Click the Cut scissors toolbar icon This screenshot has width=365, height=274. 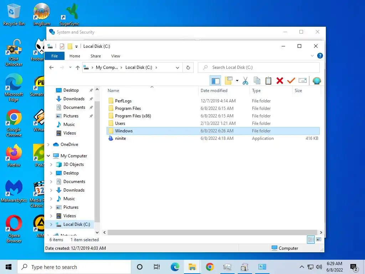click(x=245, y=81)
